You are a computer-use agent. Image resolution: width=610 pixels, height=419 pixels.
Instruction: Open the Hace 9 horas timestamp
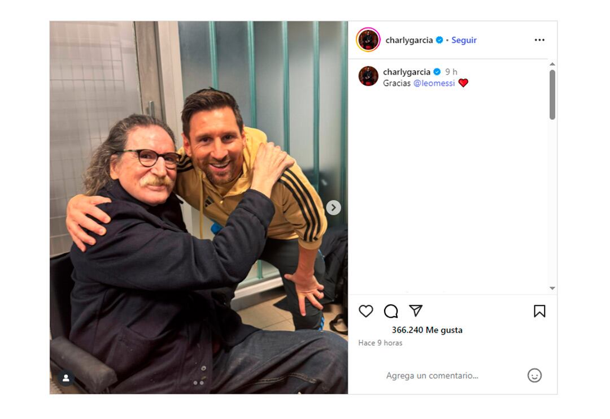click(380, 343)
